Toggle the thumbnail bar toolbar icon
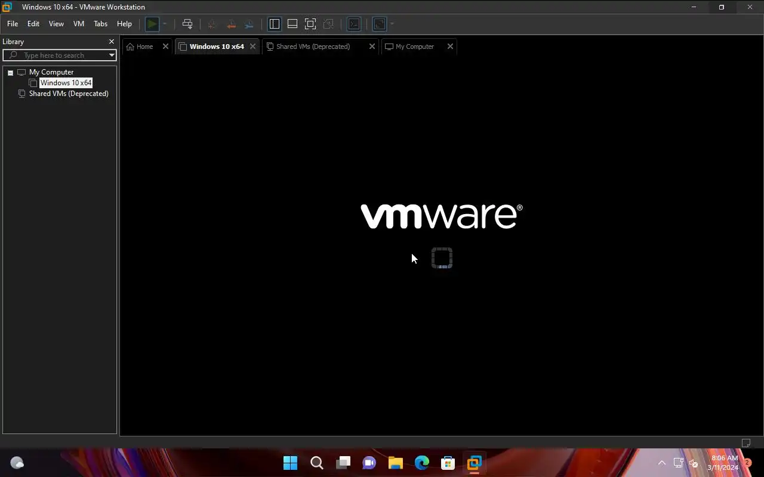 [292, 24]
